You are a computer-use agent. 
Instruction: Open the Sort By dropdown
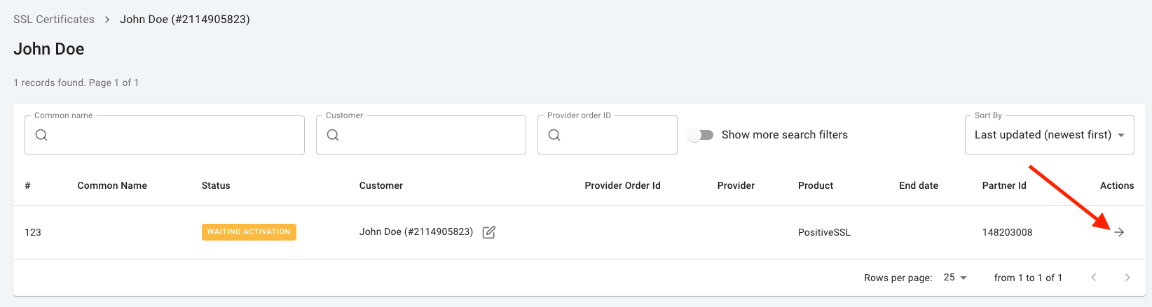click(1049, 135)
